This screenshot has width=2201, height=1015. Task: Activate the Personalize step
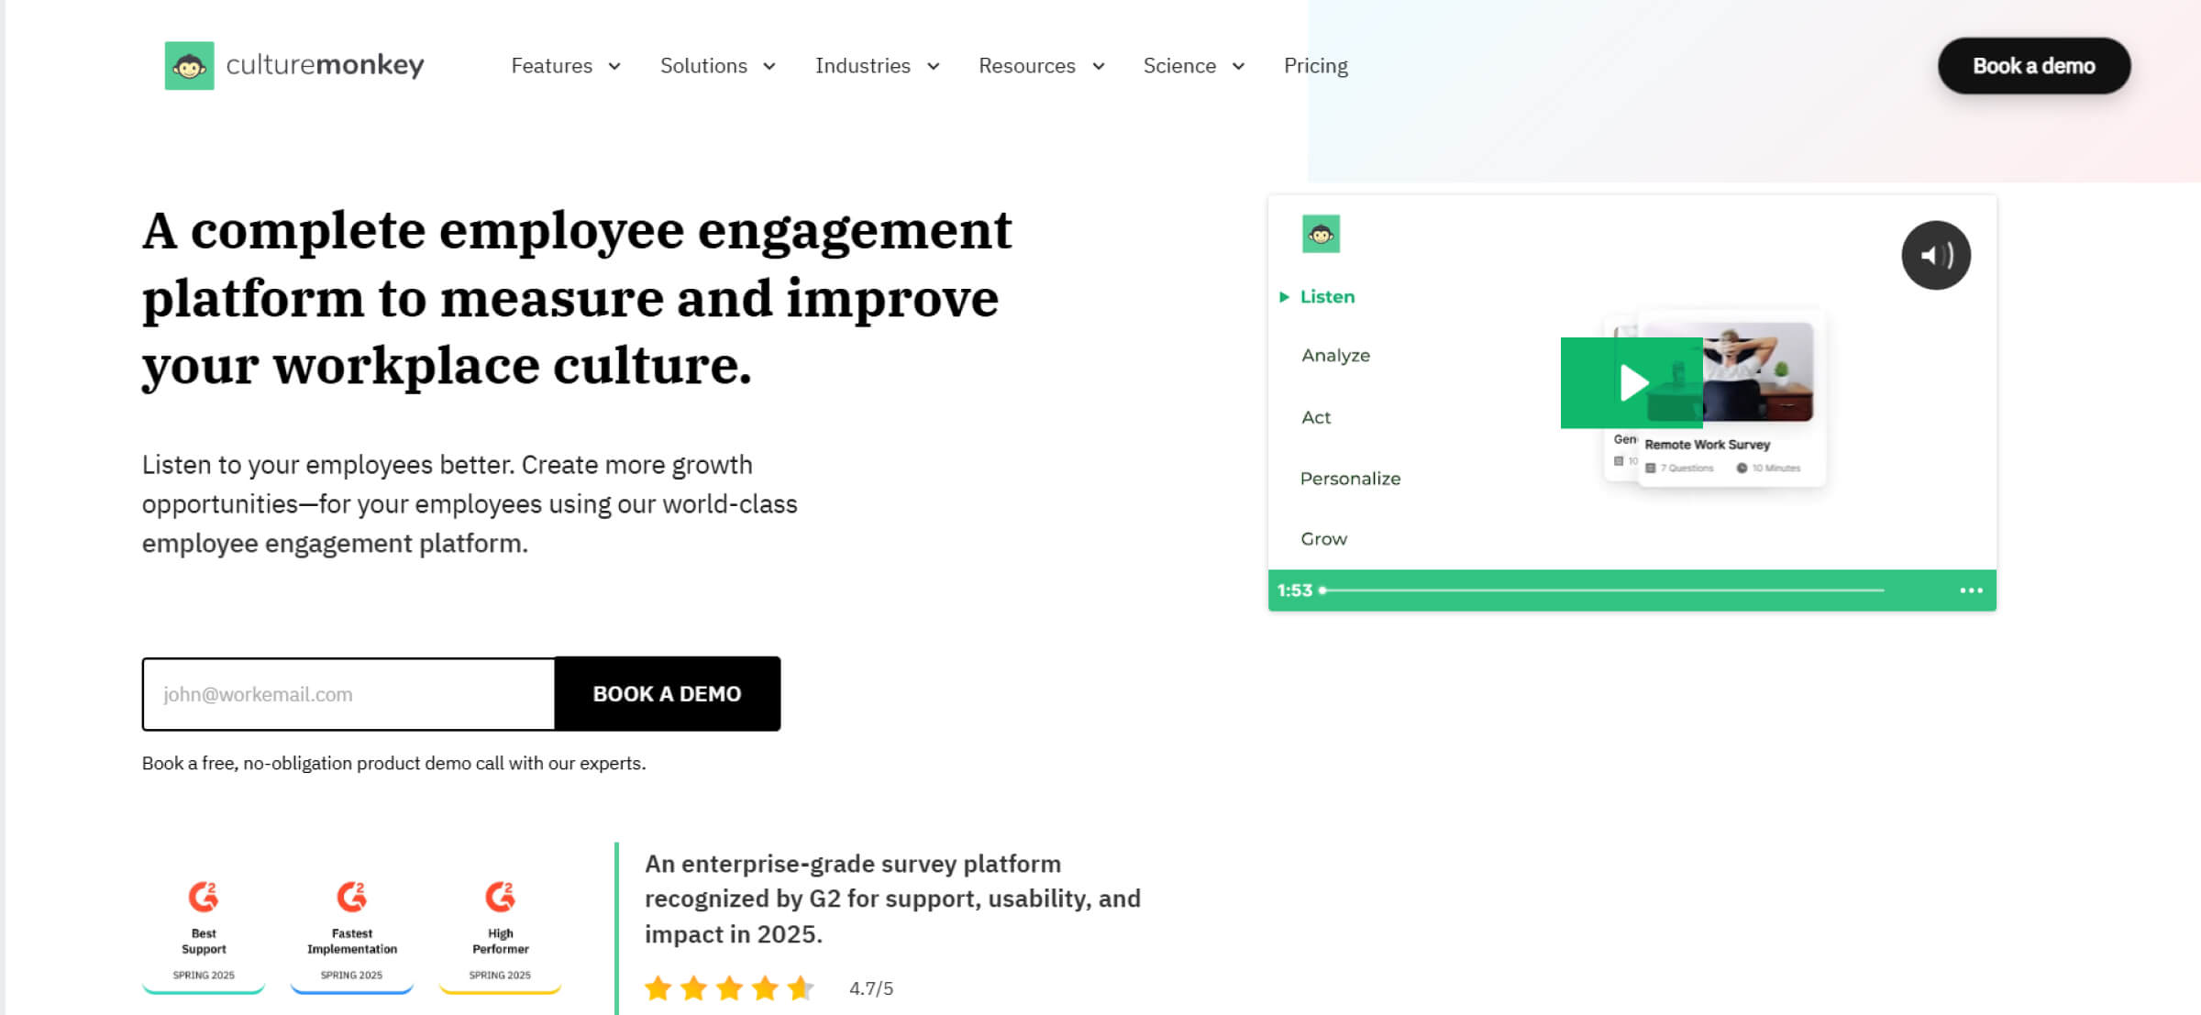pyautogui.click(x=1350, y=478)
